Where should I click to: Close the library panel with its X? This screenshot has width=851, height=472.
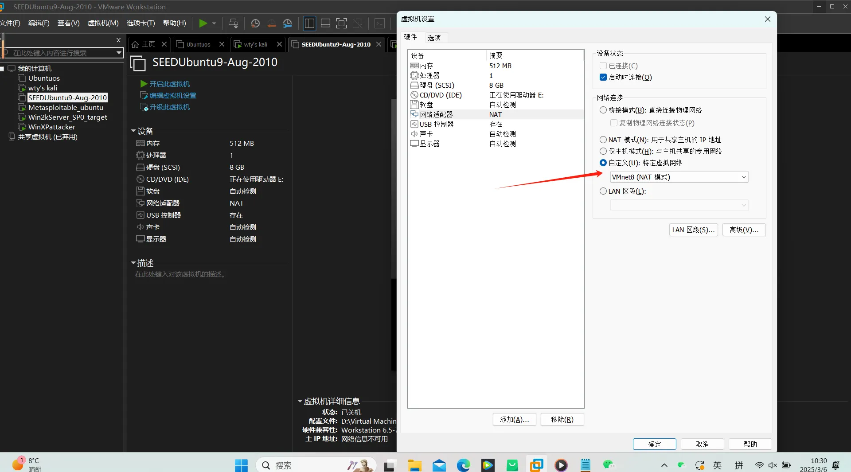click(118, 40)
